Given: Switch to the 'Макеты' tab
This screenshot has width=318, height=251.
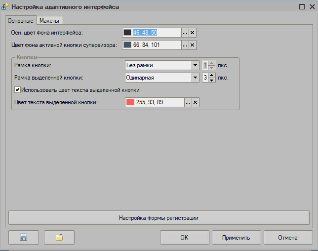Looking at the screenshot, I should click(49, 21).
